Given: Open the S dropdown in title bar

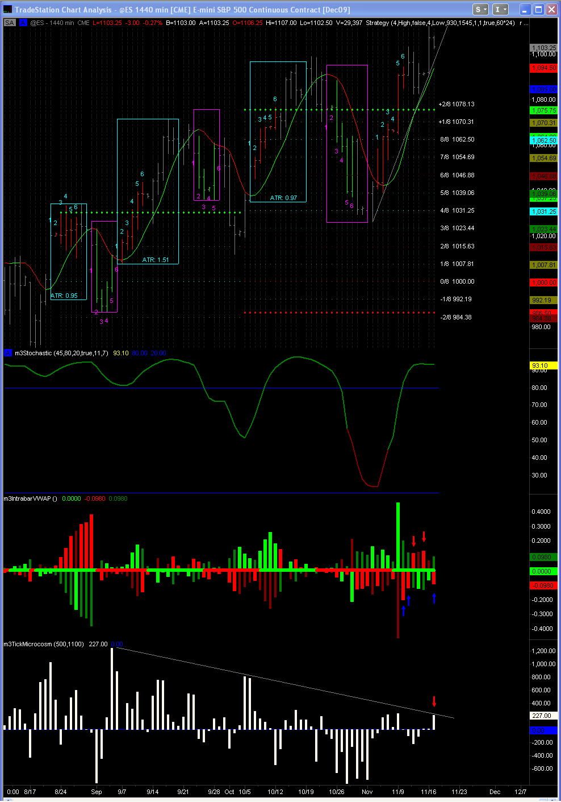Looking at the screenshot, I should point(481,9).
